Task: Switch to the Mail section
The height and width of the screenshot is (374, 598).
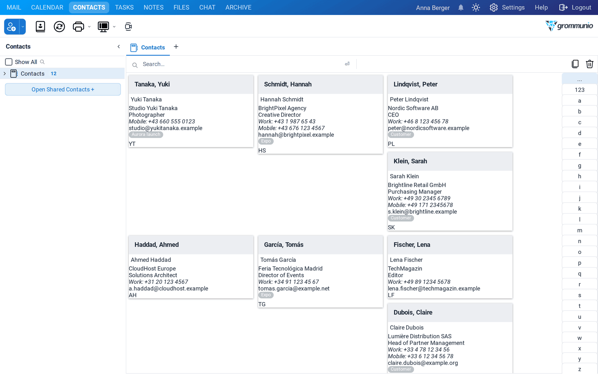Action: click(x=14, y=7)
